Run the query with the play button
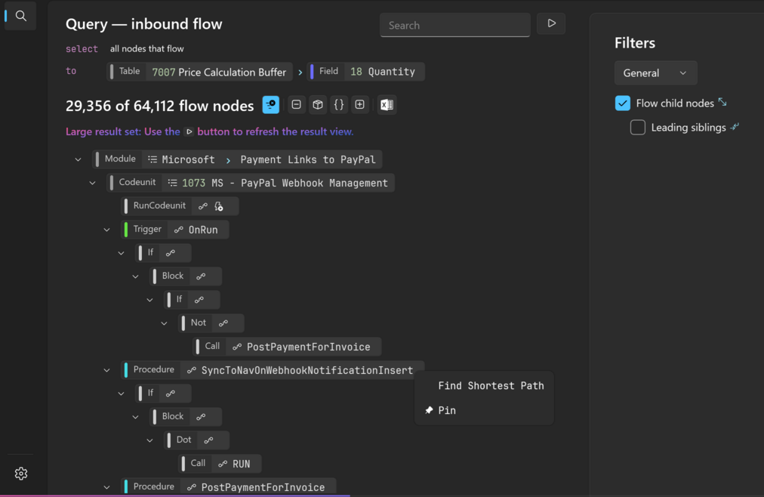764x497 pixels. [x=551, y=23]
